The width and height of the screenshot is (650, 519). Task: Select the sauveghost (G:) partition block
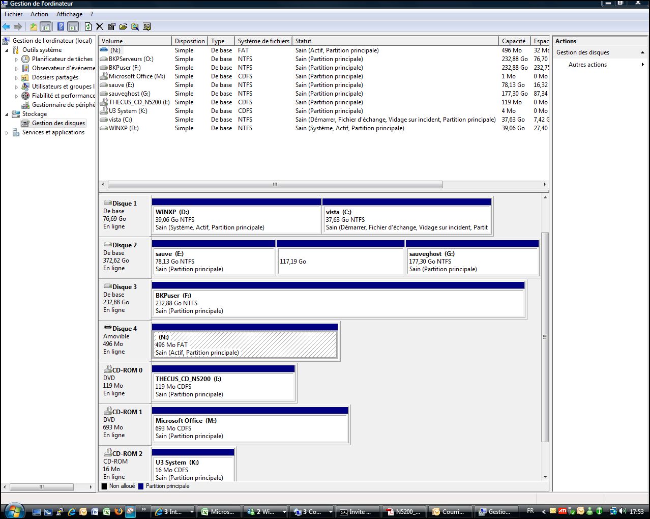click(x=472, y=262)
